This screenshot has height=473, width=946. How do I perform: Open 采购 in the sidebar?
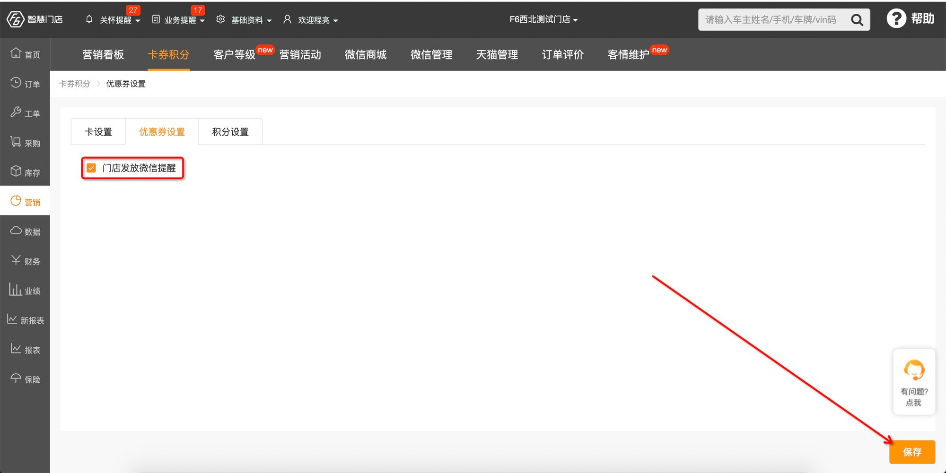(25, 142)
